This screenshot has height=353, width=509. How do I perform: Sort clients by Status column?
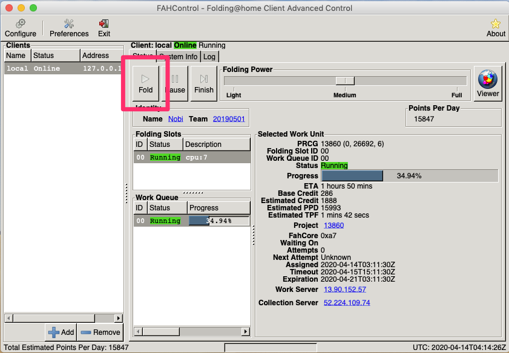[56, 56]
